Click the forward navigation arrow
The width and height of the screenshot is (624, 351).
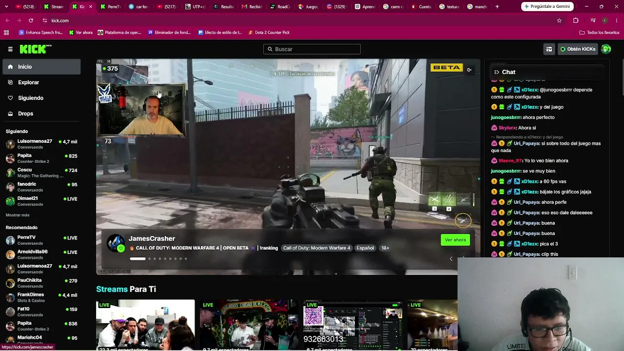(x=19, y=20)
